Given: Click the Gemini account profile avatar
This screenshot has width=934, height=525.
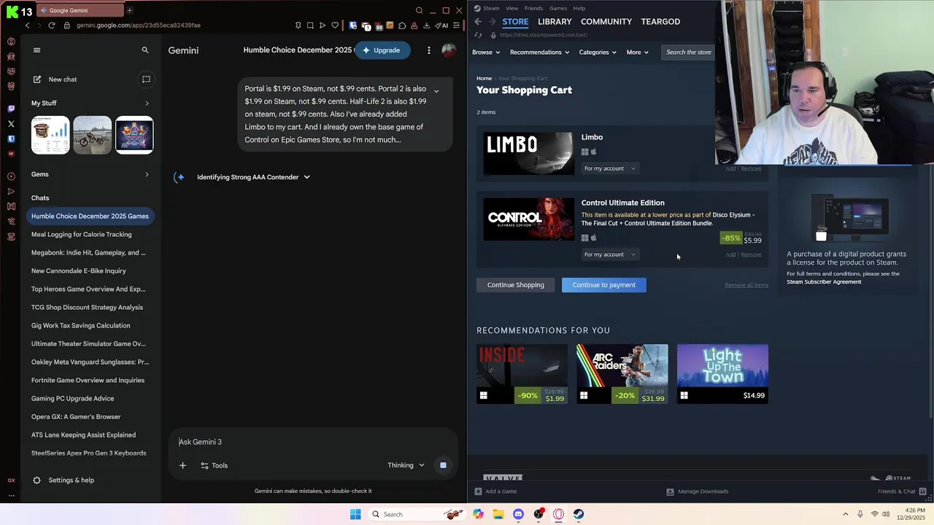Looking at the screenshot, I should 449,50.
